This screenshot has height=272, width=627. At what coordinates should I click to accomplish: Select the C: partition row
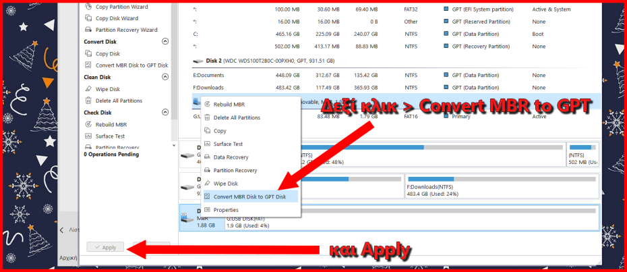(396, 34)
